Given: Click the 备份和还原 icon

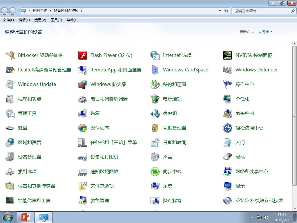Looking at the screenshot, I should click(x=155, y=84).
